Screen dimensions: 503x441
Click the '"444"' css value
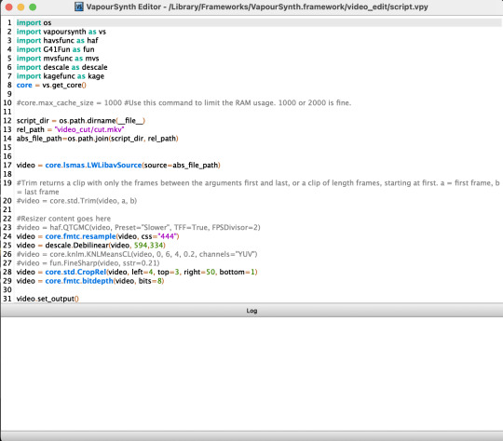167,236
